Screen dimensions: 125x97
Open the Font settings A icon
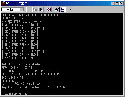[x=70, y=10]
